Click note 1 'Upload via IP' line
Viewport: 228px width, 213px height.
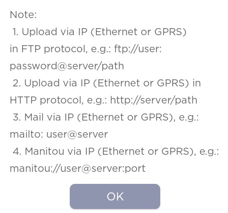point(99,32)
